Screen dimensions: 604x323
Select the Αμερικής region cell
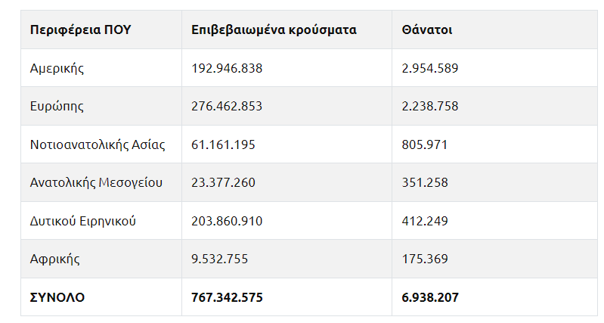tap(57, 68)
